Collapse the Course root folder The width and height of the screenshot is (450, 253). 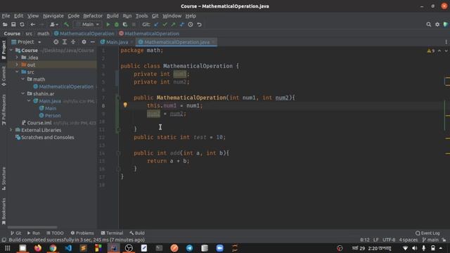11,50
